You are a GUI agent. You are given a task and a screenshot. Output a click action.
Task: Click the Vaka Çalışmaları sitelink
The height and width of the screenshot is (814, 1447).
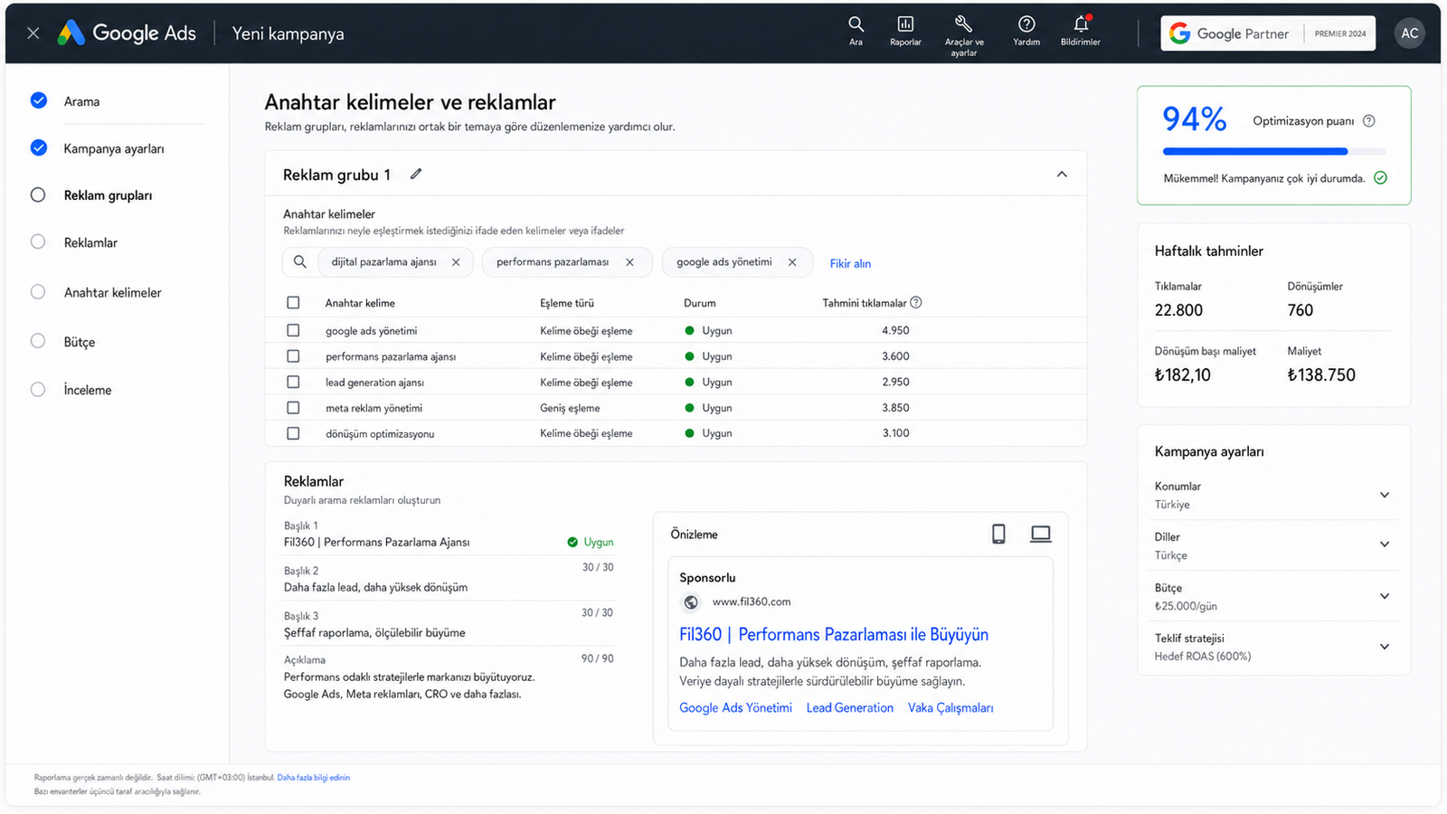pos(950,708)
